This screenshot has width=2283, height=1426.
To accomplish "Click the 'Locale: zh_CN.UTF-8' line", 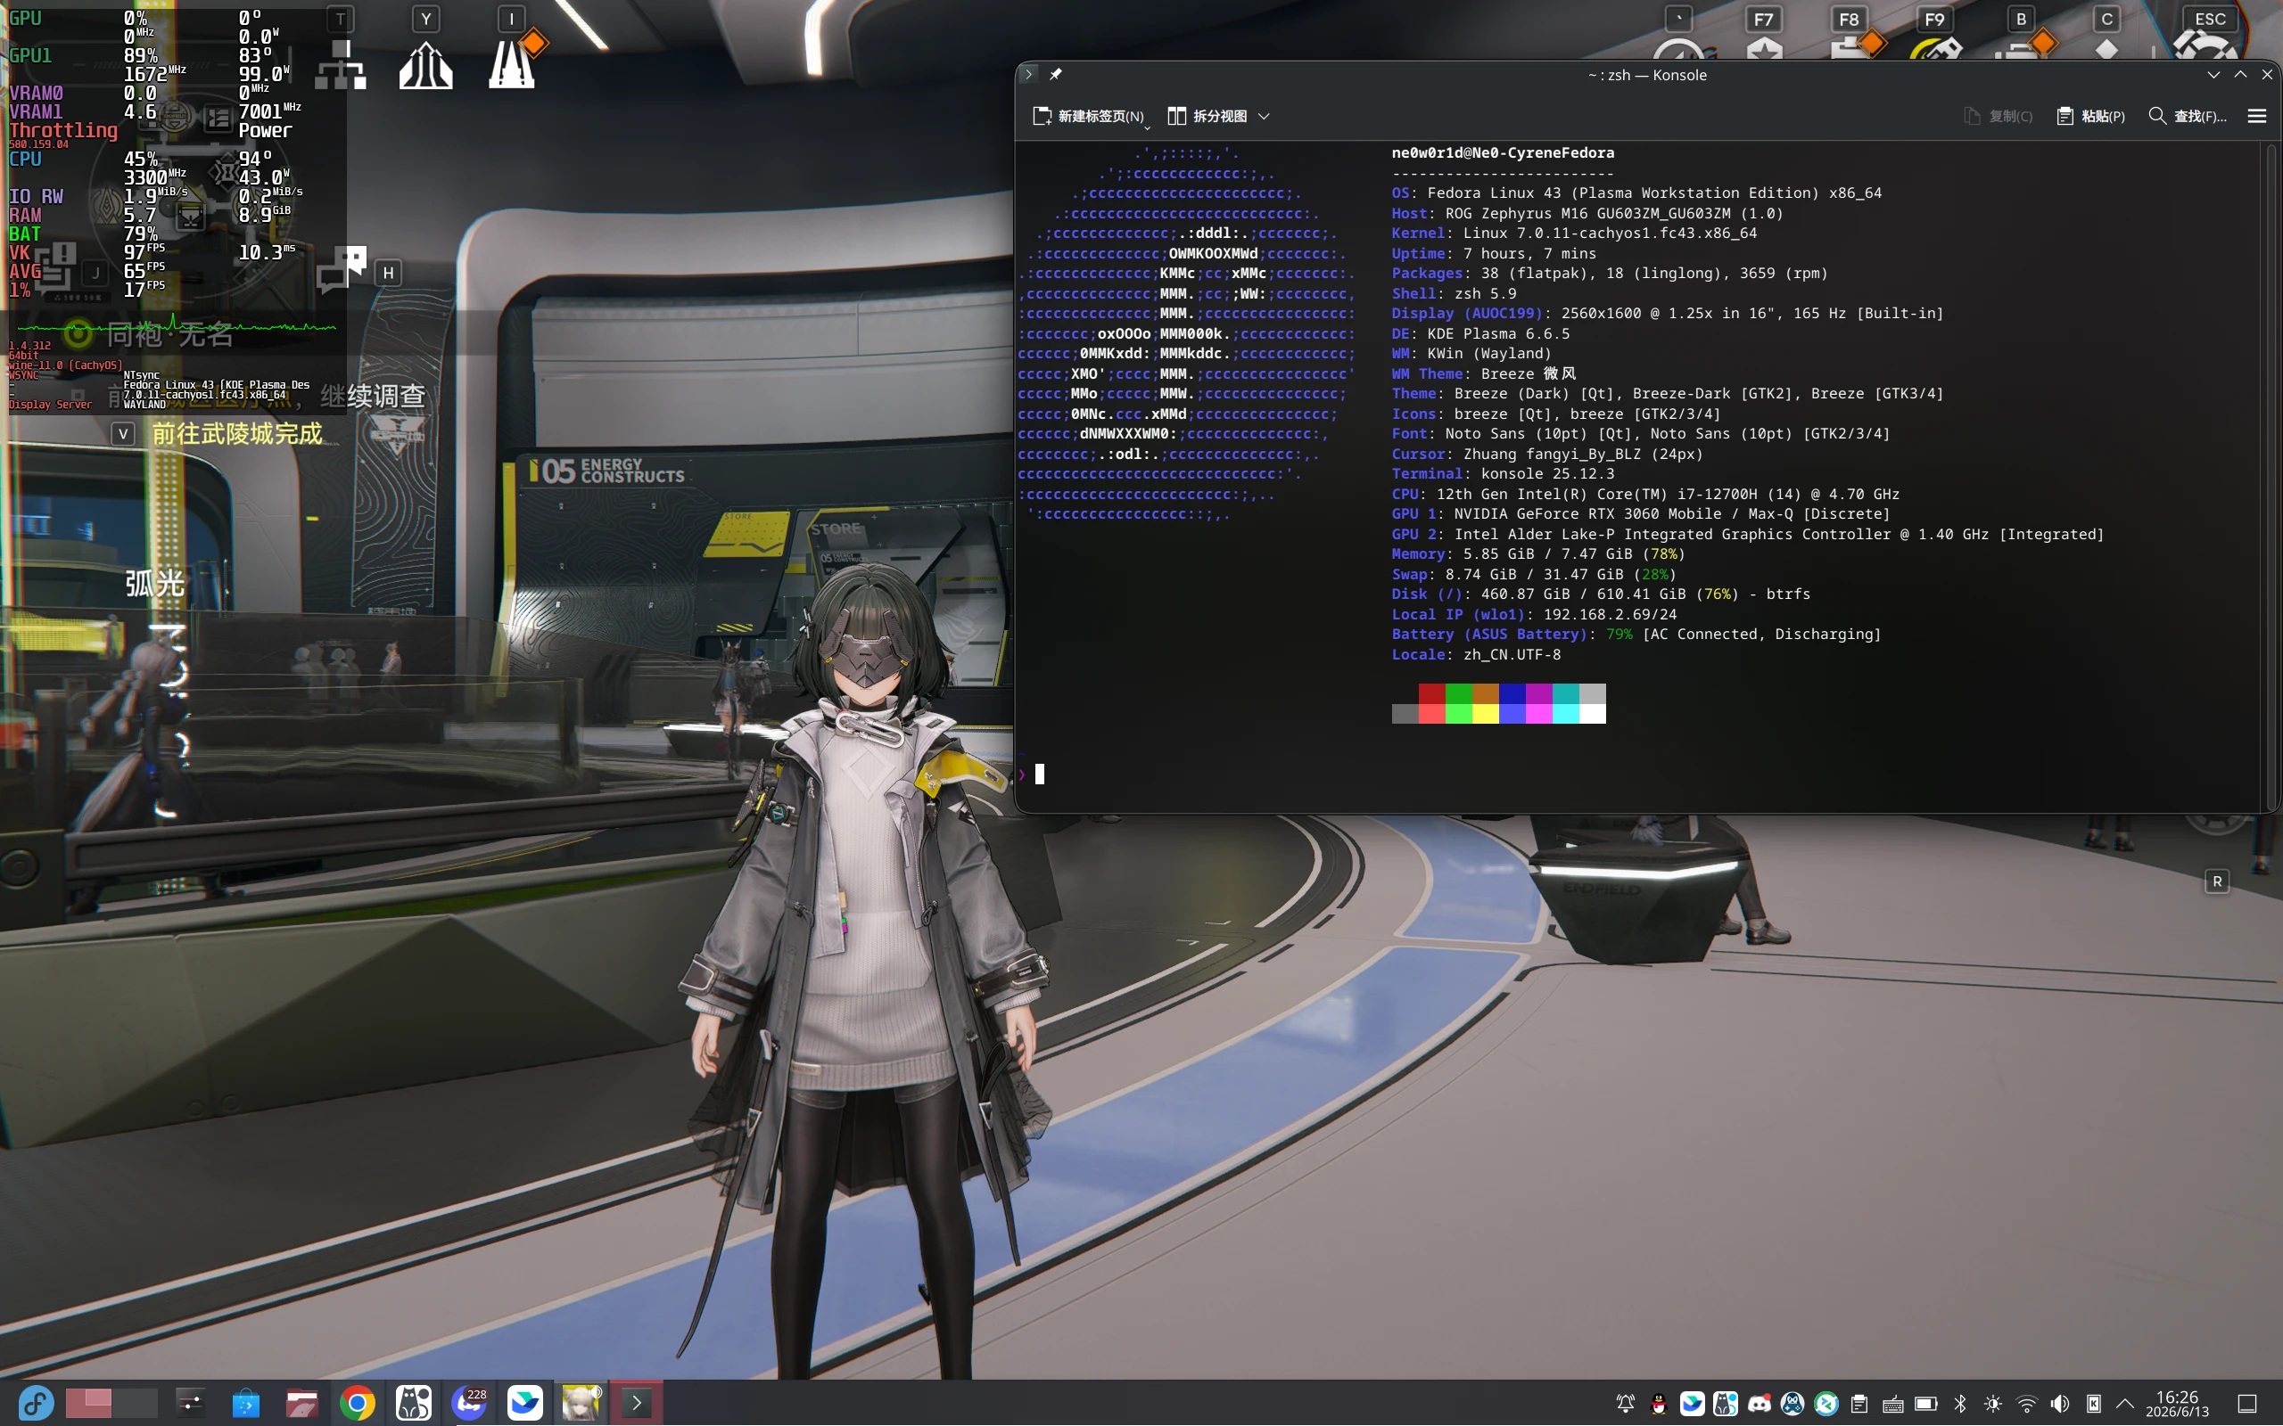I will point(1477,654).
